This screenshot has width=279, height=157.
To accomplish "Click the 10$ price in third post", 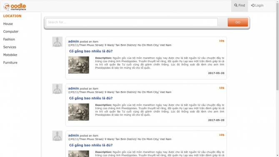I will pos(222,135).
